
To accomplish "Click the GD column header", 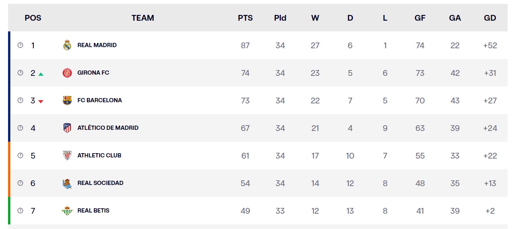I will (490, 18).
